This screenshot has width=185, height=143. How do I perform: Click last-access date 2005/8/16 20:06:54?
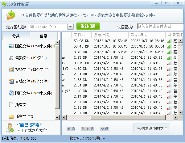pos(147,46)
